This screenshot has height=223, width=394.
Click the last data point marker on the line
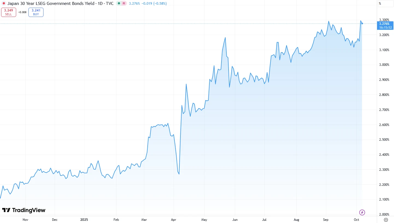point(362,24)
